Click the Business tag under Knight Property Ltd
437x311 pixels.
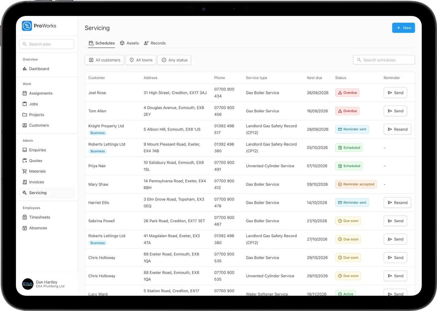pos(98,133)
